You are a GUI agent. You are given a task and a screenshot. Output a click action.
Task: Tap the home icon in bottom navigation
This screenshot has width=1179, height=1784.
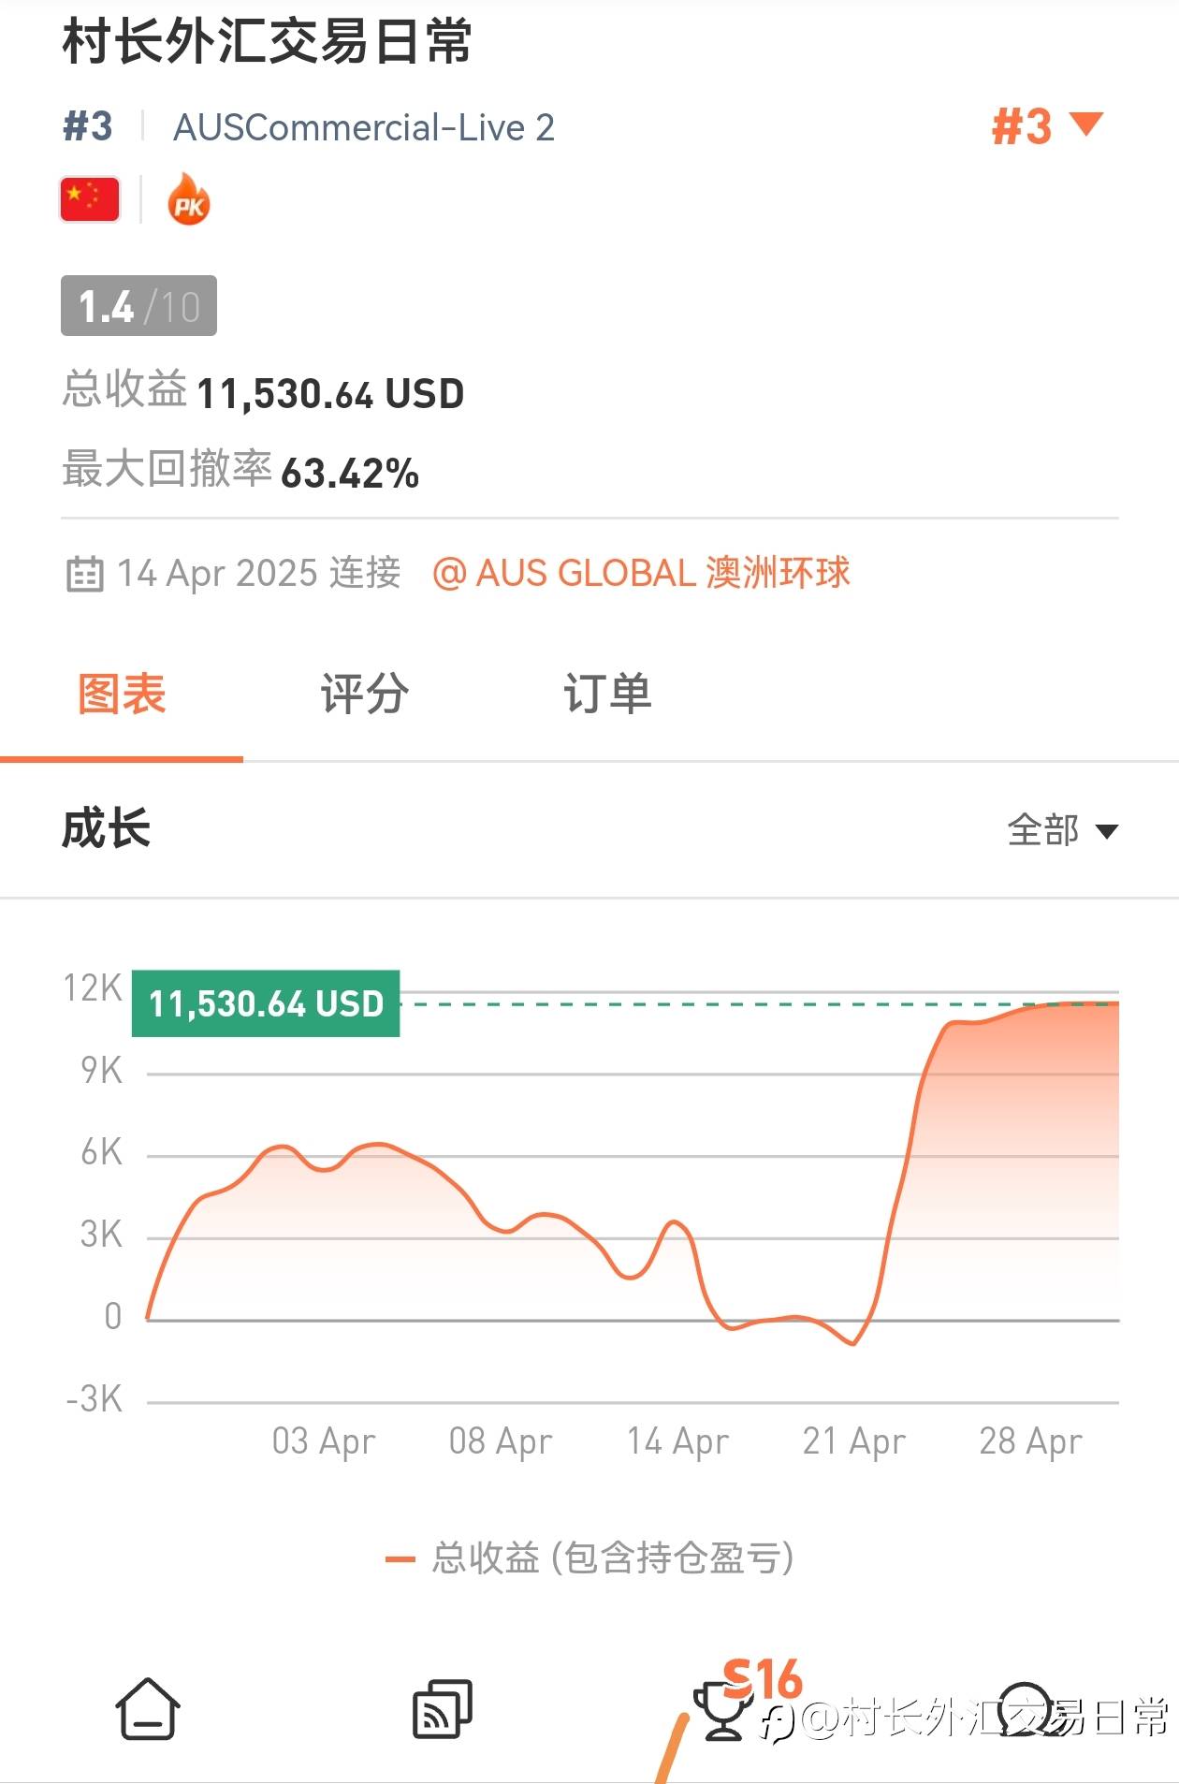[x=148, y=1709]
